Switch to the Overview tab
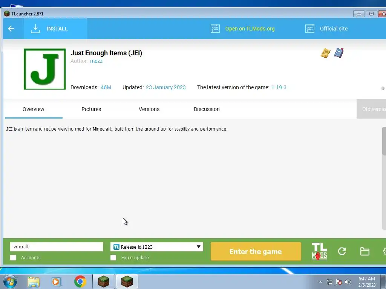 coord(34,109)
